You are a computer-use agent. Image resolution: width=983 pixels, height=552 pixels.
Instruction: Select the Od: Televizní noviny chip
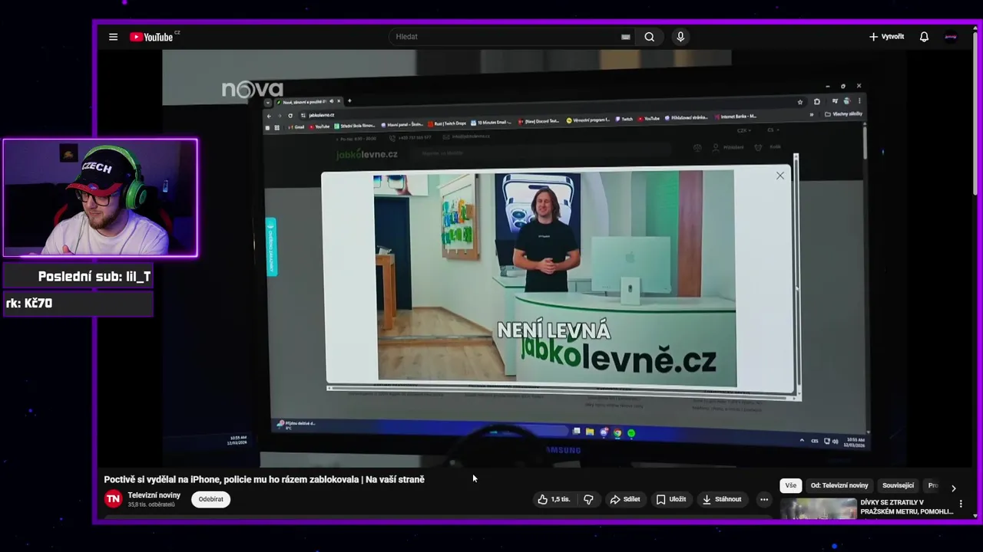point(839,485)
